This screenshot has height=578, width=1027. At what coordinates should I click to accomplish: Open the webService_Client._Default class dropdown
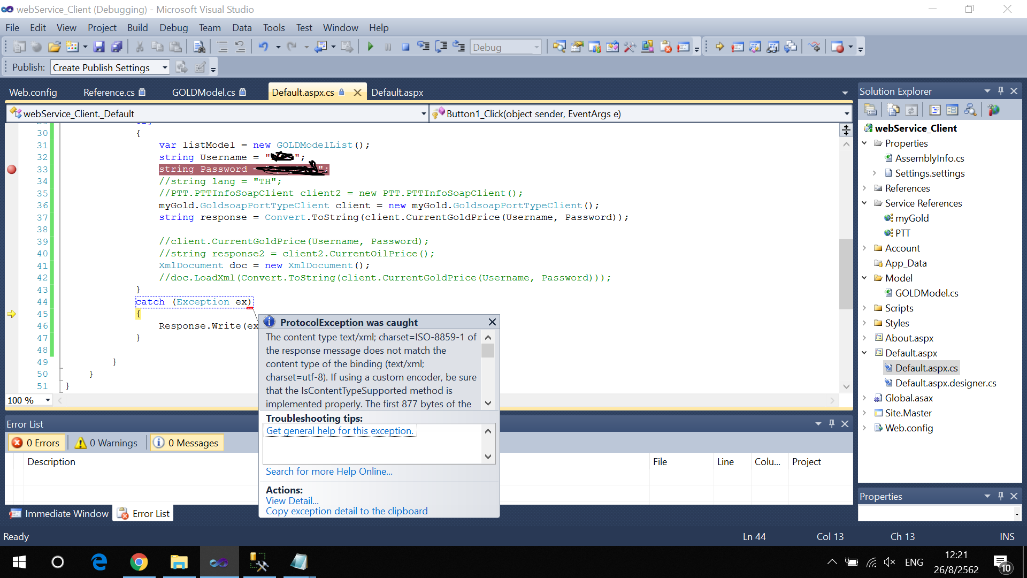(424, 113)
